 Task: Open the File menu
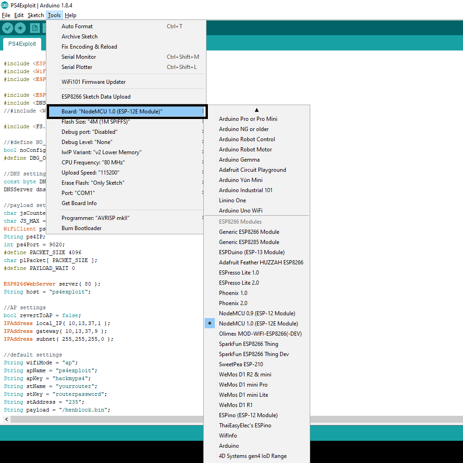(6, 15)
